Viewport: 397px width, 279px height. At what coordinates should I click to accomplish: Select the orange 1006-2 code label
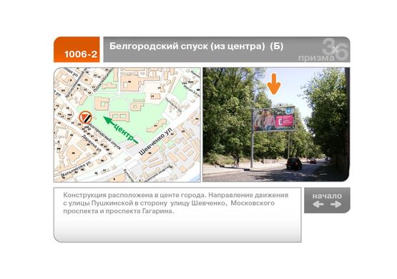click(x=77, y=49)
